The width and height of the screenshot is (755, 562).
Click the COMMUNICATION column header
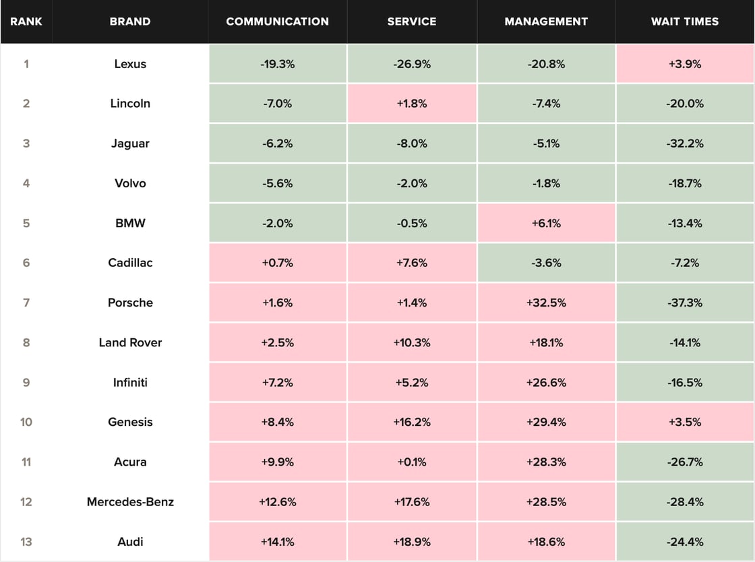277,22
